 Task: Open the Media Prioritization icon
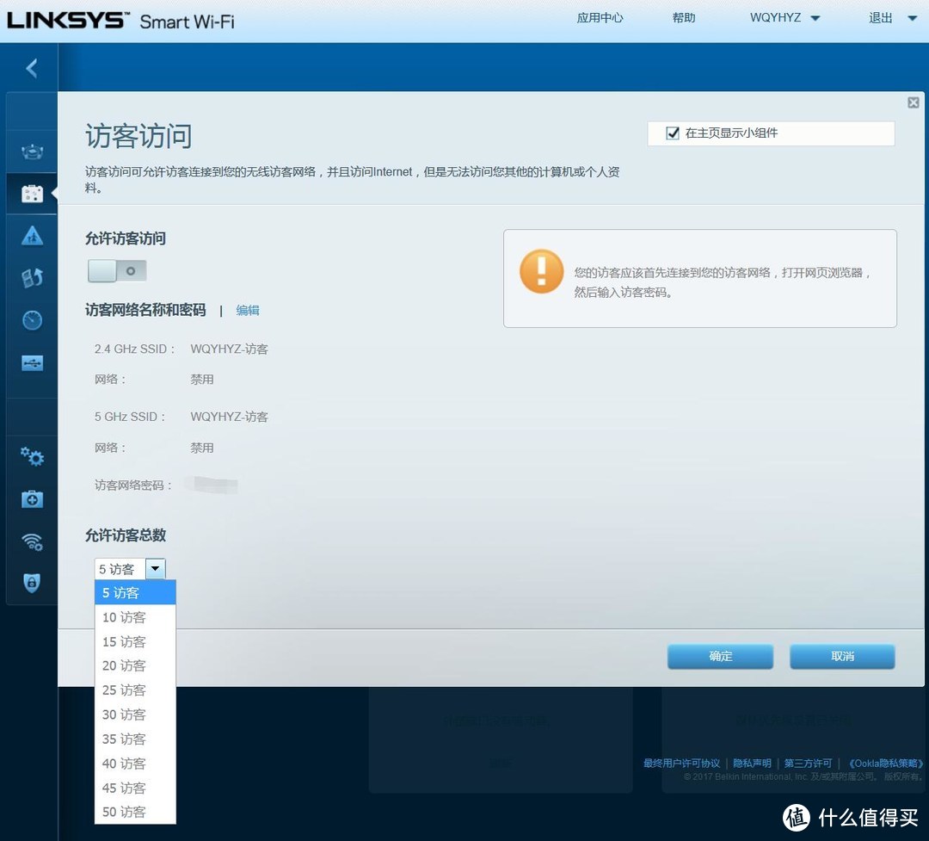pyautogui.click(x=32, y=277)
